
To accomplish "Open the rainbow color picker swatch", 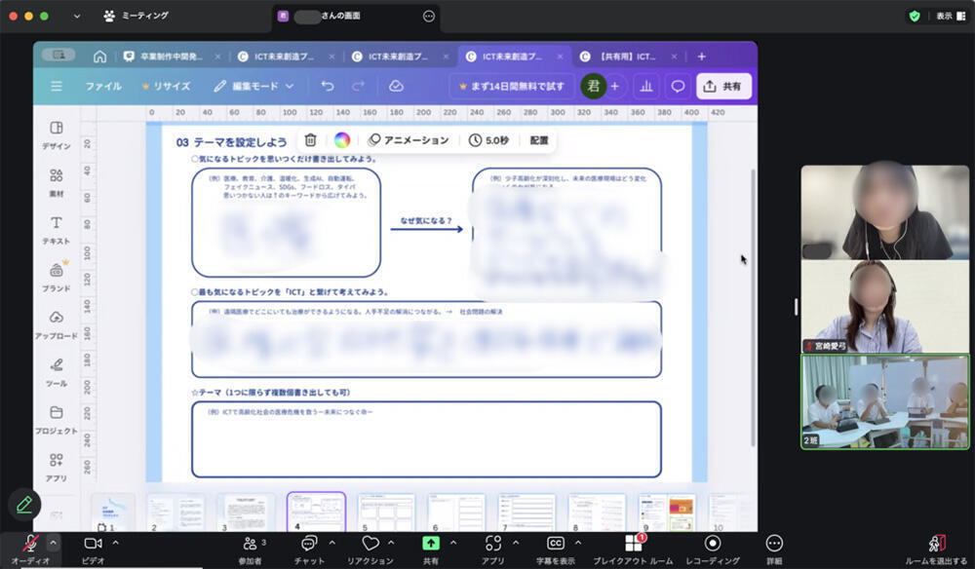I will 341,140.
